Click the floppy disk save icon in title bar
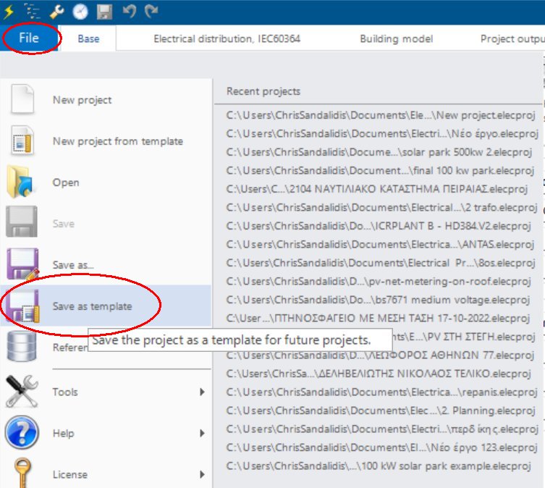 105,12
